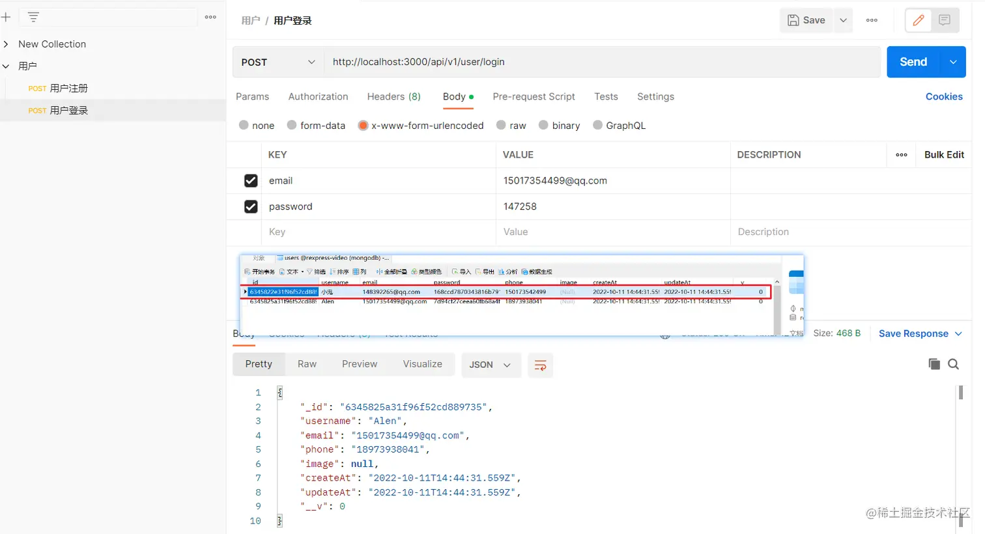Open the sidebar filter icon
985x534 pixels.
tap(33, 18)
